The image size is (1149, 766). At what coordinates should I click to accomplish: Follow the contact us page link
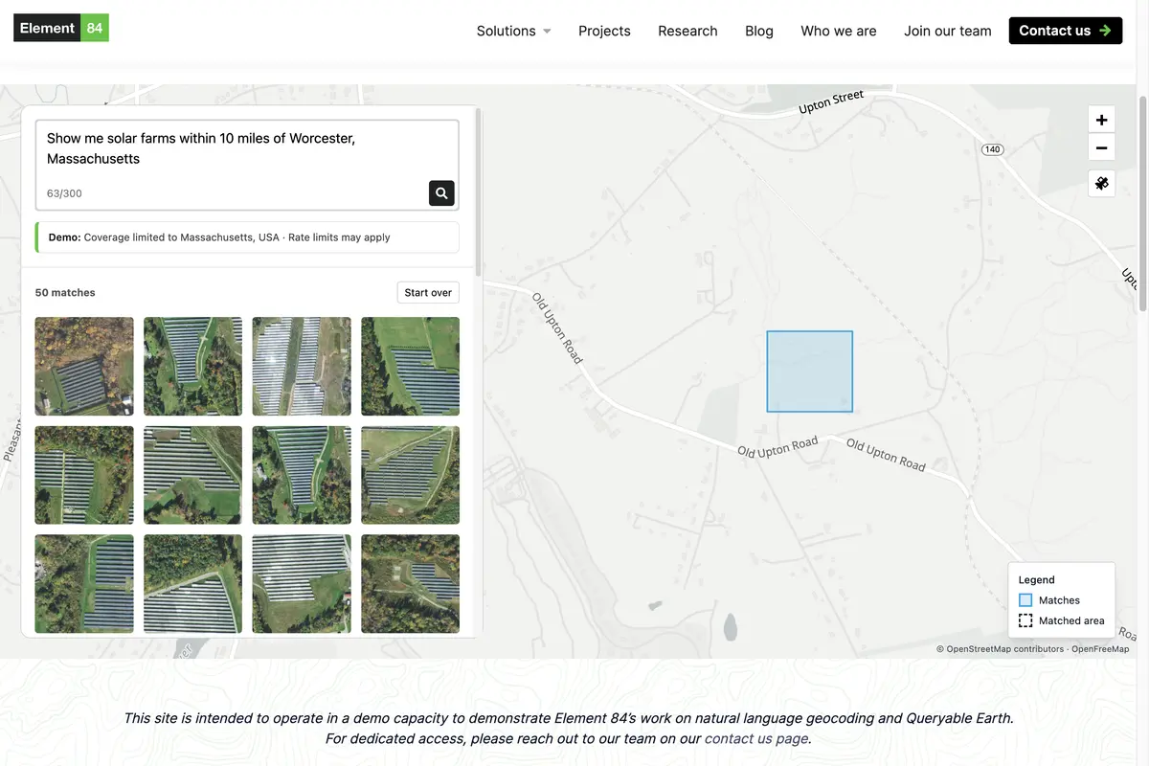tap(756, 738)
